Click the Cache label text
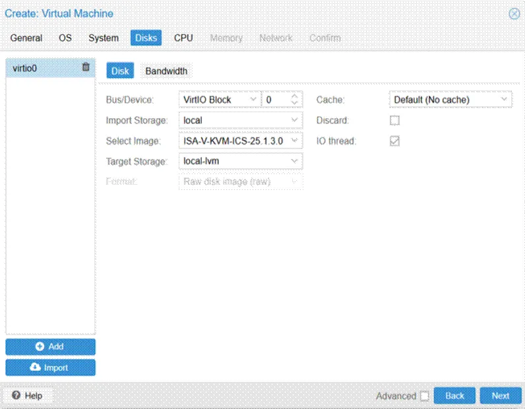Screen dimensions: 525x409 point(330,100)
